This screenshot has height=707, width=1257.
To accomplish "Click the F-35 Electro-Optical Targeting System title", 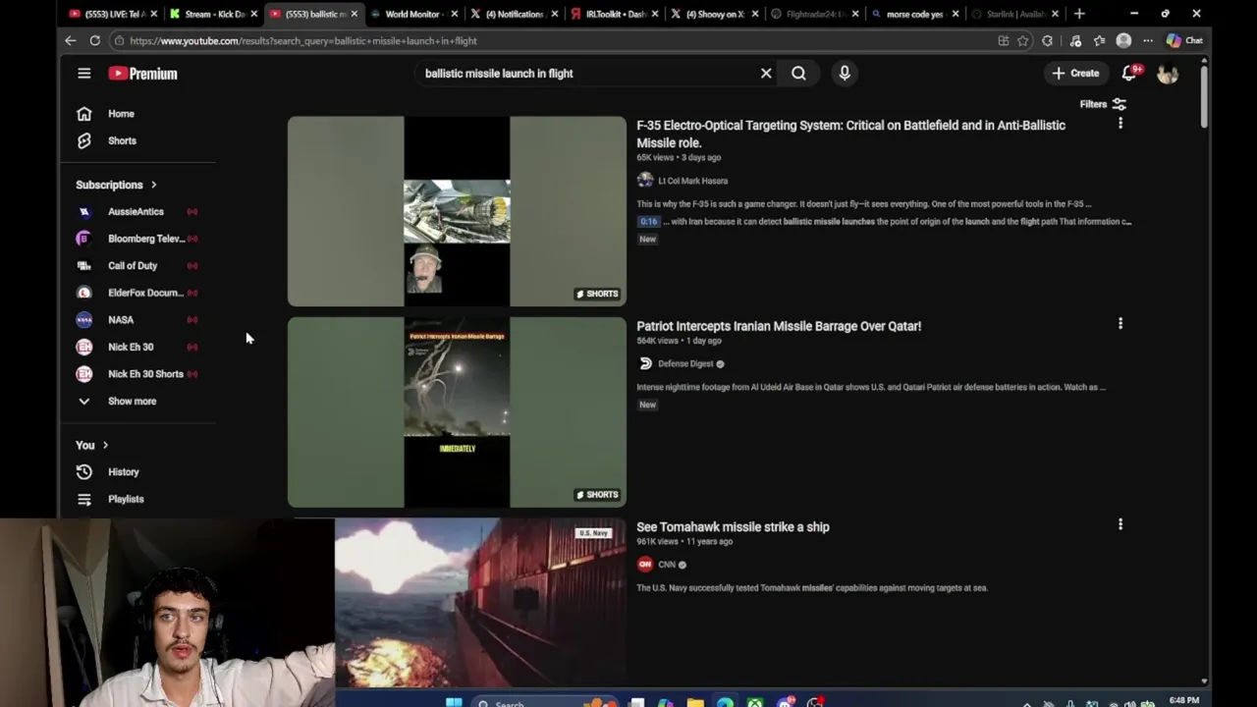I will [850, 134].
